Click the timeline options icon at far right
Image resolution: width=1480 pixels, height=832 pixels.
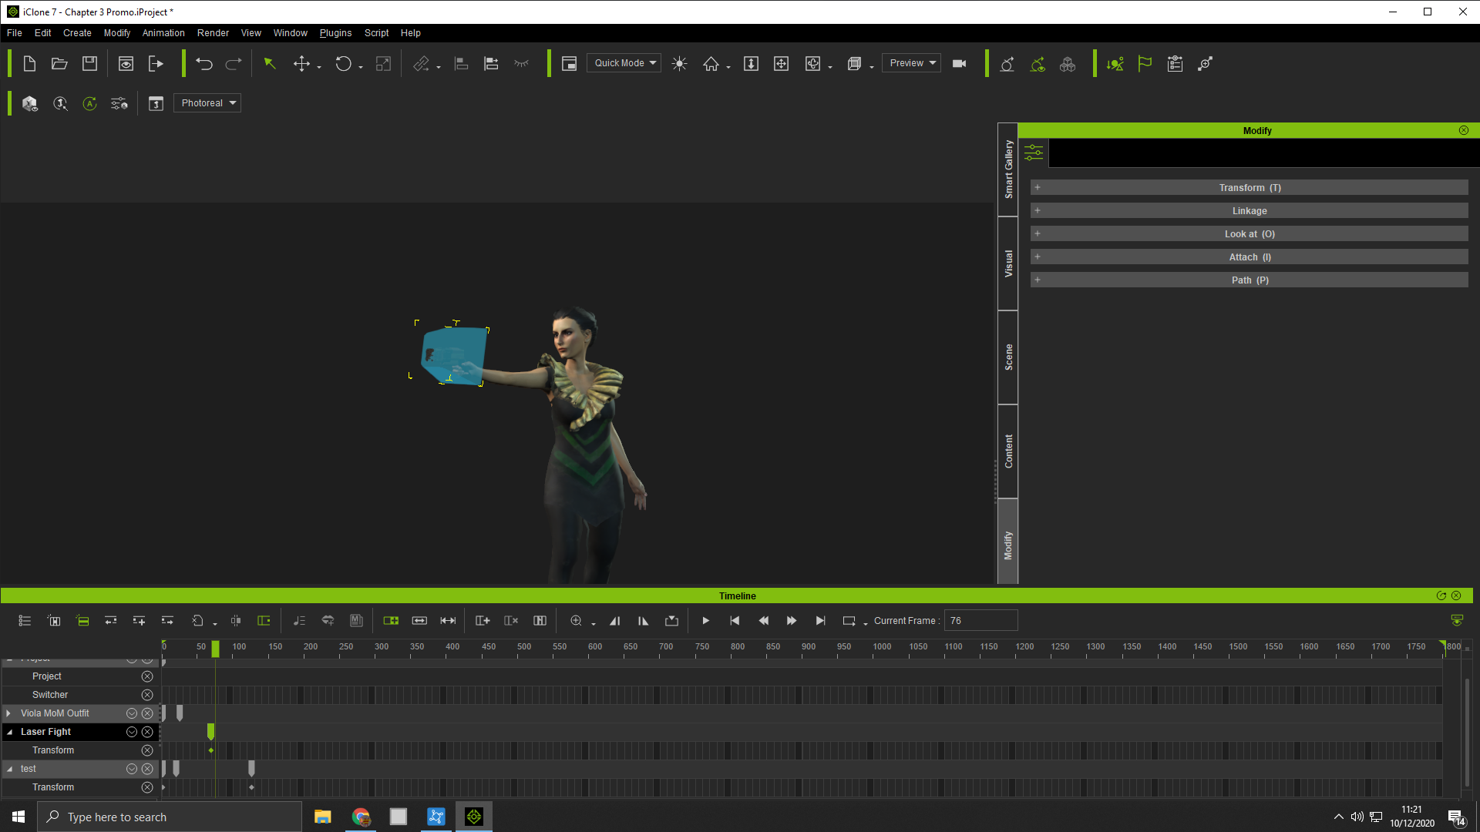1457,621
